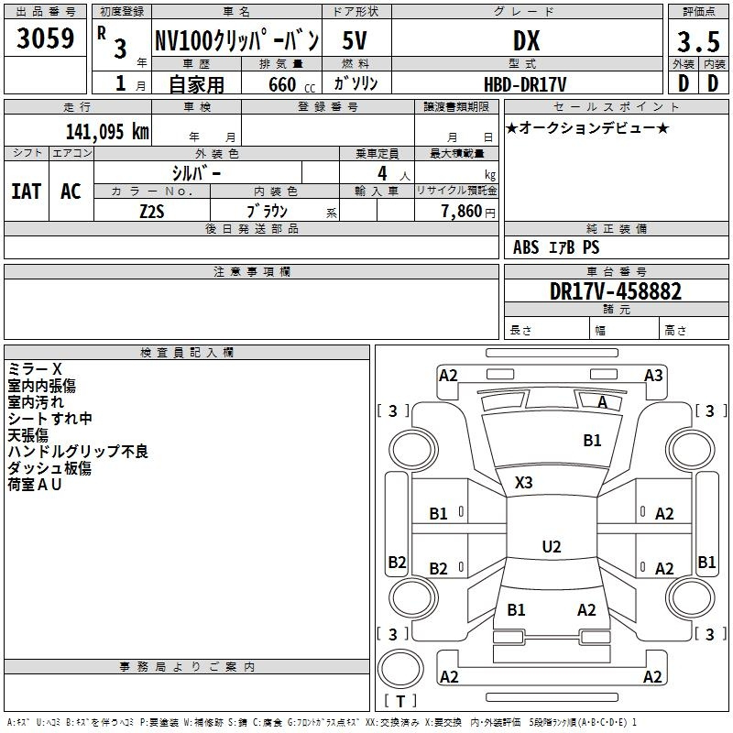
Task: Select the ABS airbag PS equipment line
Action: [x=556, y=247]
